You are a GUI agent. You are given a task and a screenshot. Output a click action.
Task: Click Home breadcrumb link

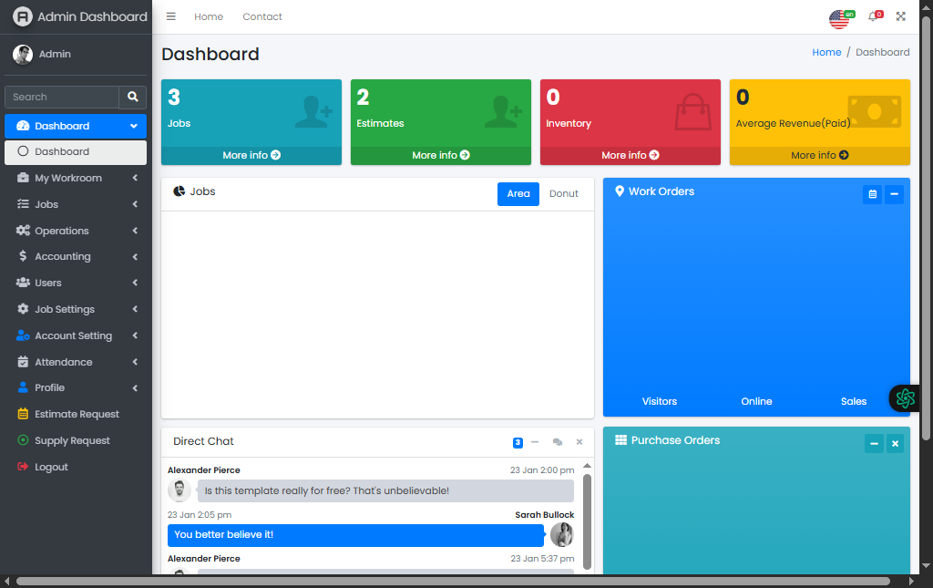tap(826, 53)
